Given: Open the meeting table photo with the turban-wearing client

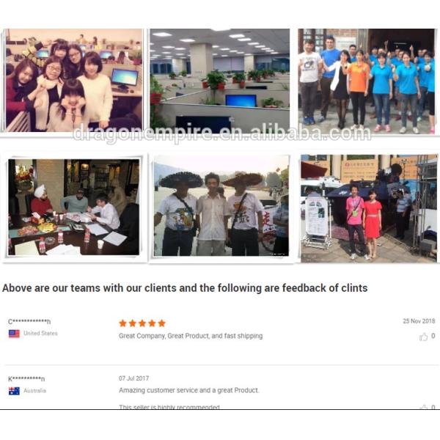Looking at the screenshot, I should tap(73, 207).
